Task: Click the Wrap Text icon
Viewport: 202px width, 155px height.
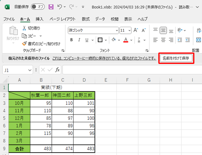Action: [199, 30]
